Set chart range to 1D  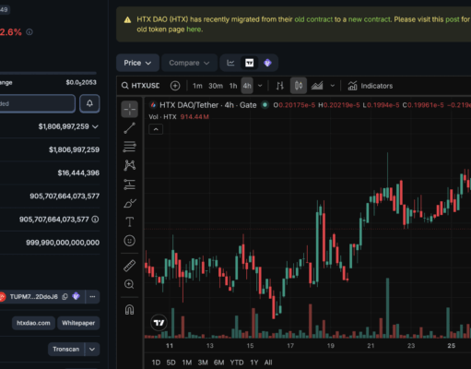point(156,363)
